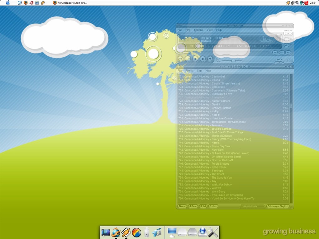
Task: Open the Playlist menu in Playlist Editor
Action: coord(189,71)
